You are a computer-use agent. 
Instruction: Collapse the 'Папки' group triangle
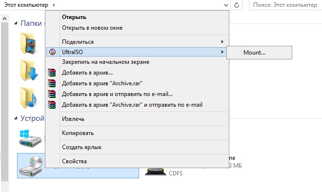16,23
